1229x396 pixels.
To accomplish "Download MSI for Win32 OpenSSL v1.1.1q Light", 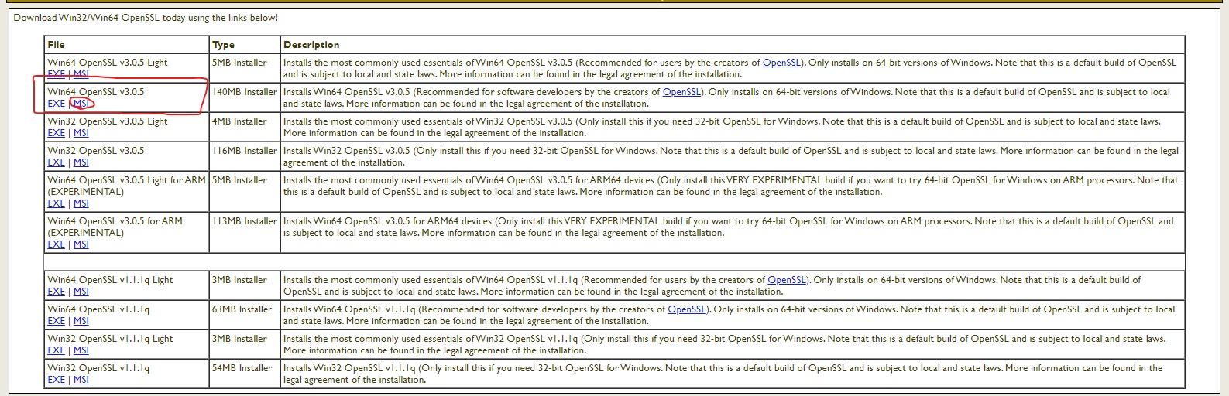I will pos(81,350).
